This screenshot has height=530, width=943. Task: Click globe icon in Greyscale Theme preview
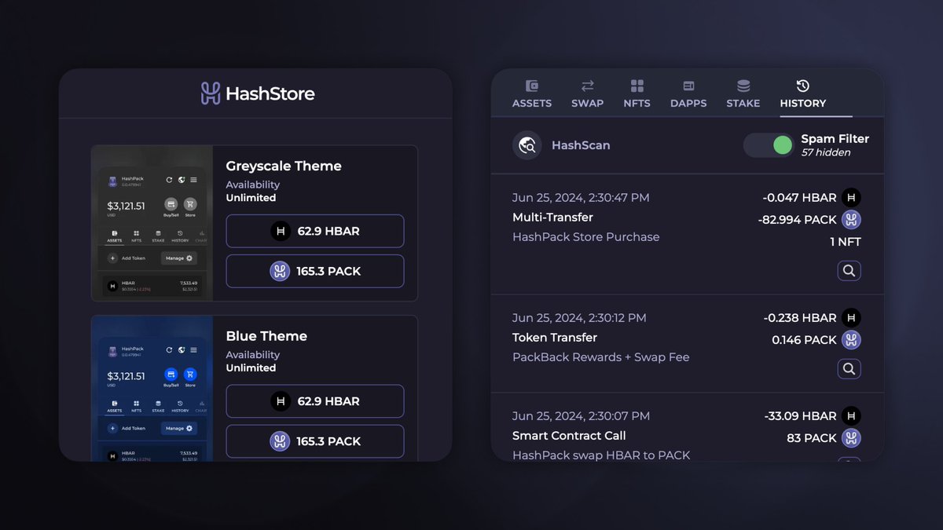(x=182, y=180)
